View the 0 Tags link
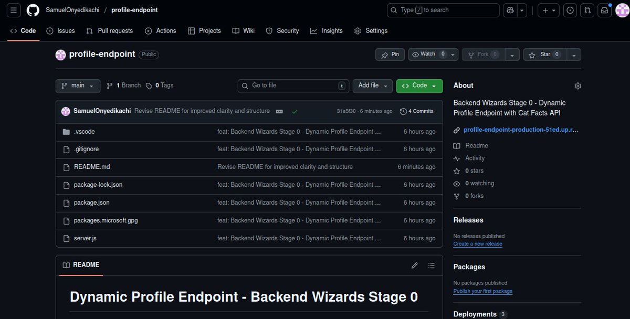 (x=160, y=86)
